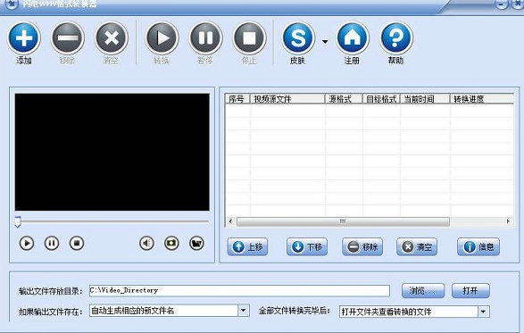The image size is (524, 333).
Task: Open the 如果输出文件存在 dropdown
Action: (244, 311)
